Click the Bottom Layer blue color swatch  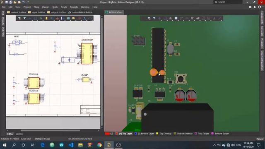click(x=135, y=134)
